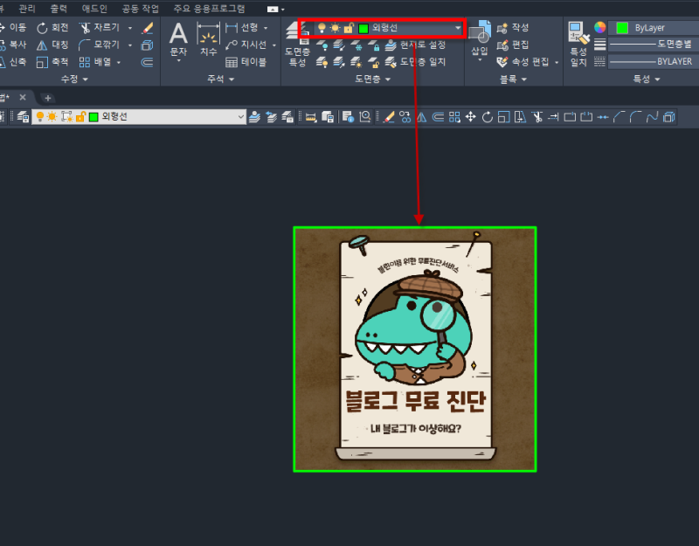Open the 공동 작업 ribbon tab
This screenshot has width=699, height=546.
coord(141,9)
